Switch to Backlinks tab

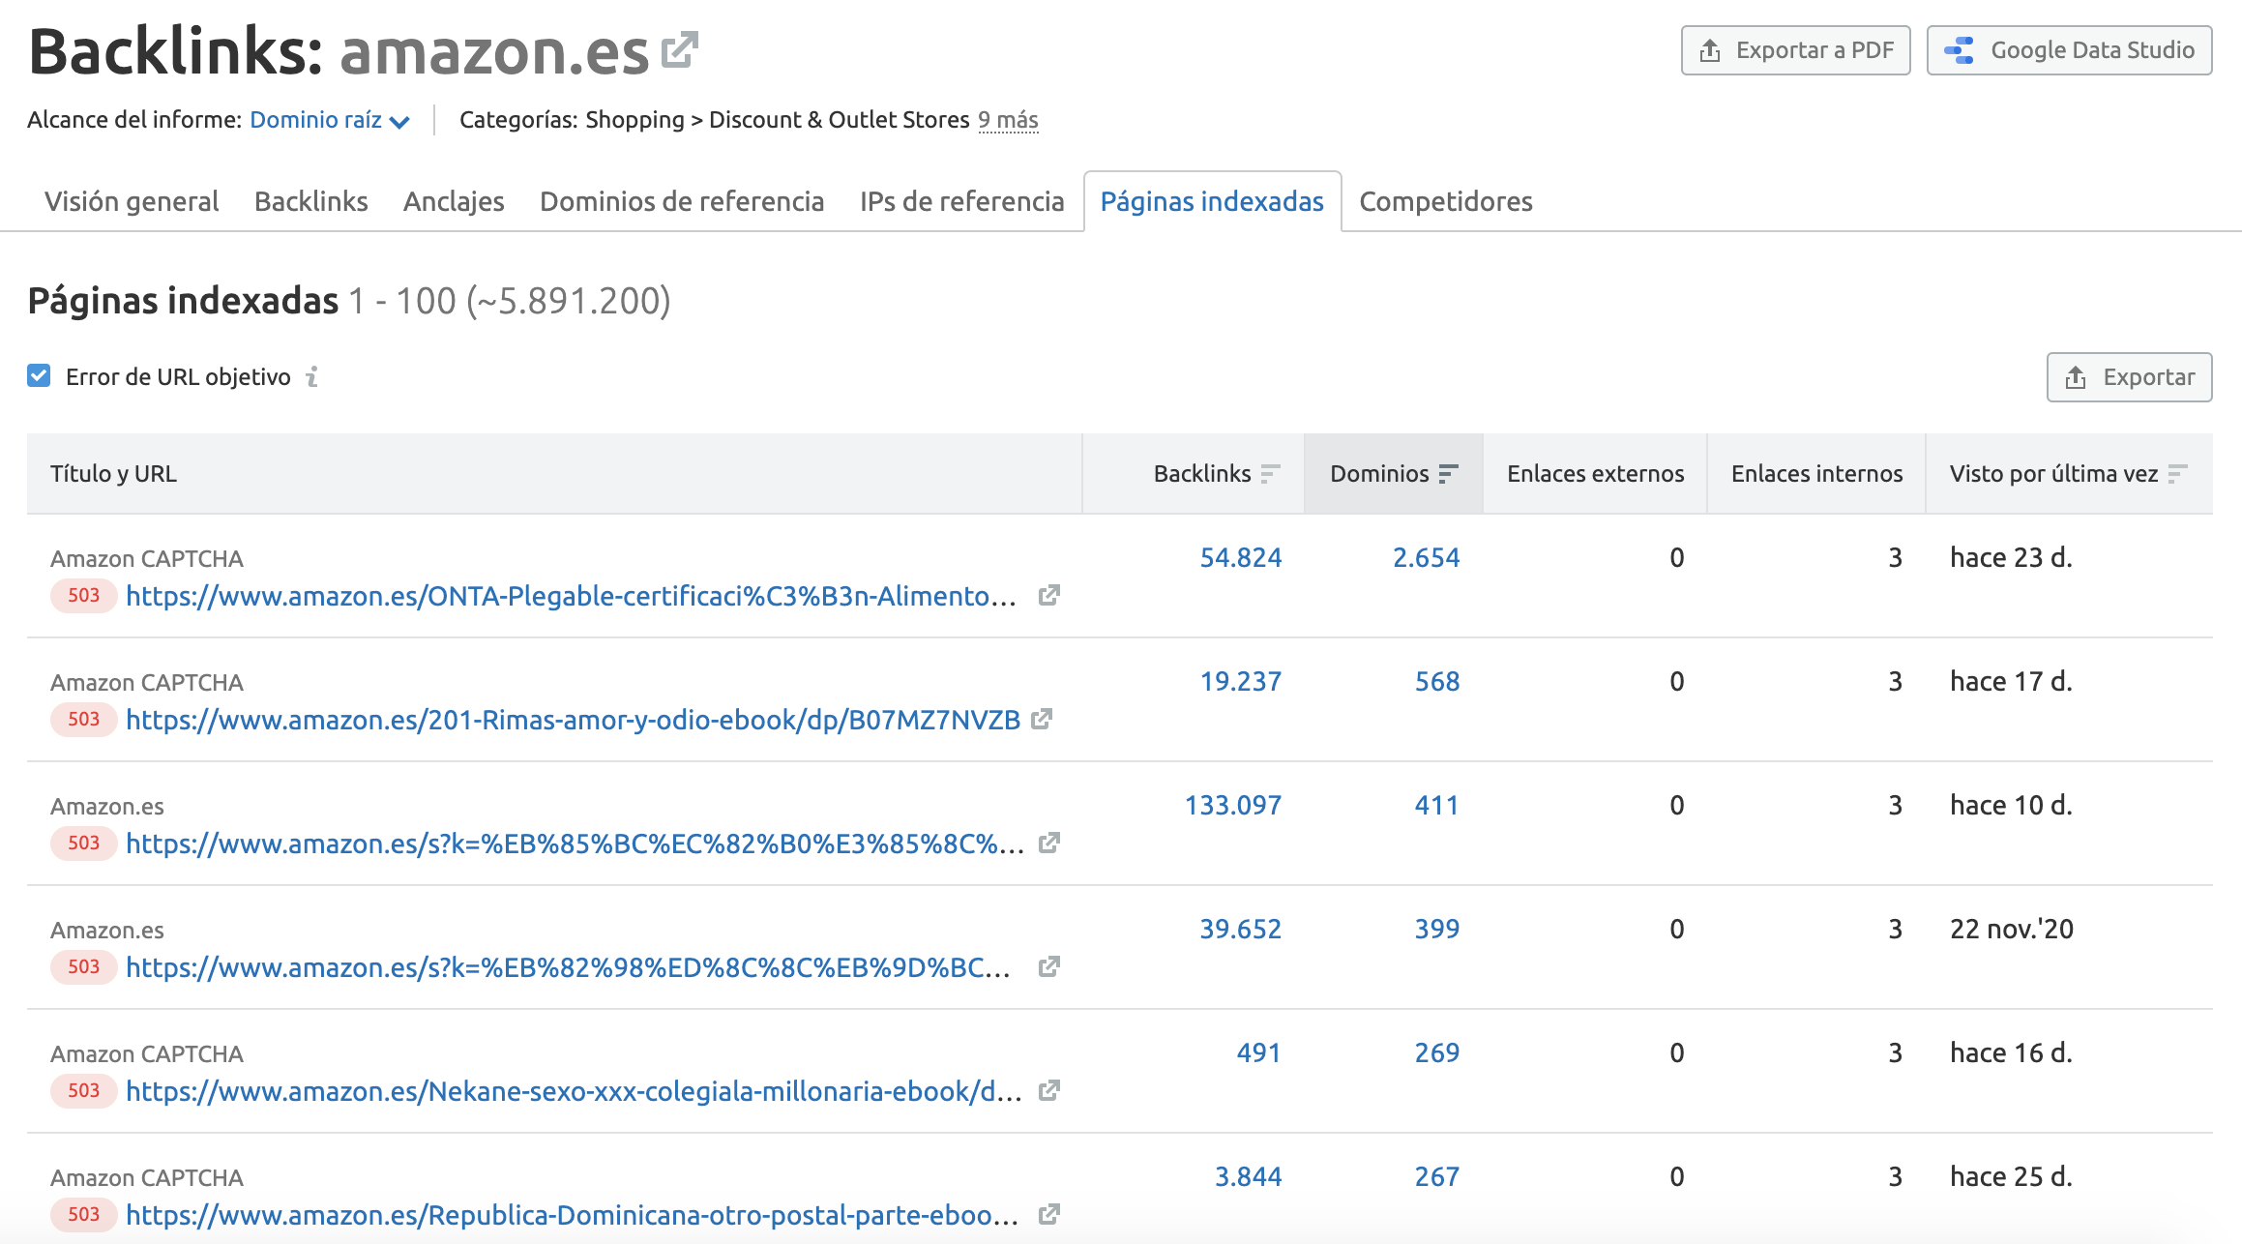311,201
